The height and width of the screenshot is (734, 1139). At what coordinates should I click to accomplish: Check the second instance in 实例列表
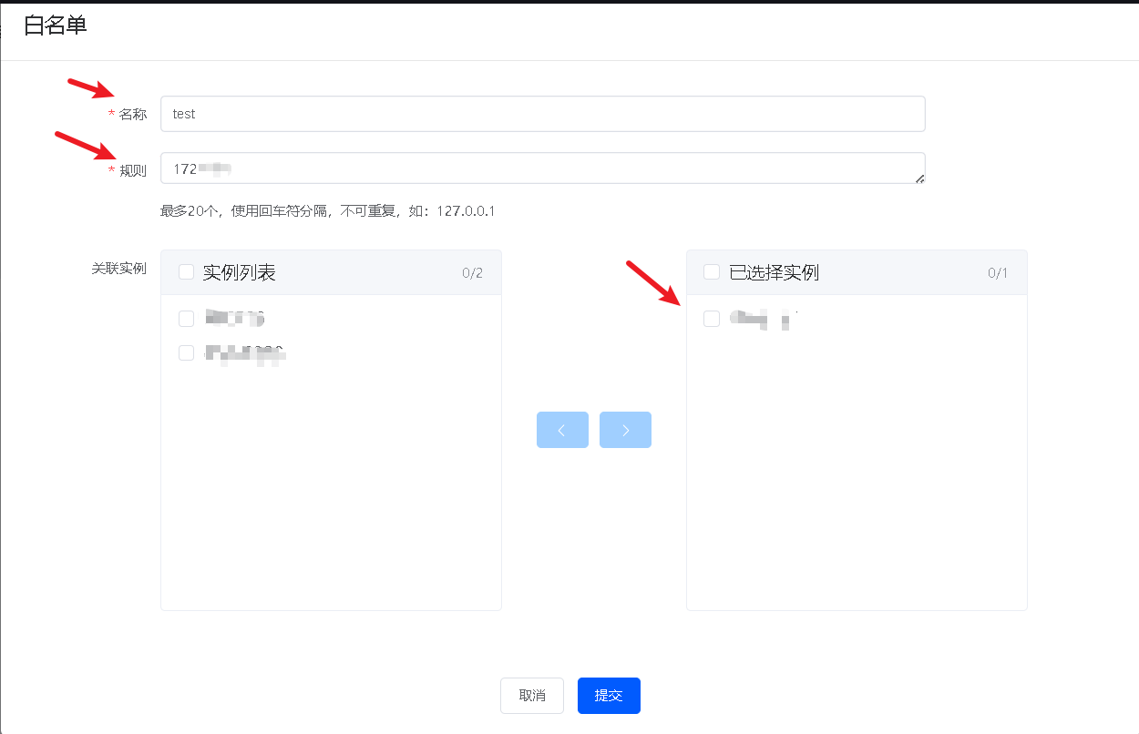[187, 353]
